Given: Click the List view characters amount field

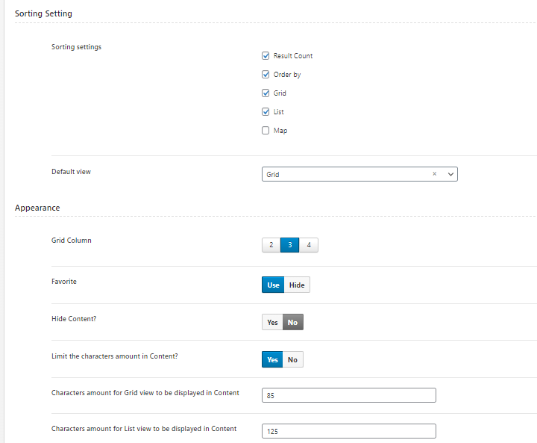Looking at the screenshot, I should tap(348, 431).
